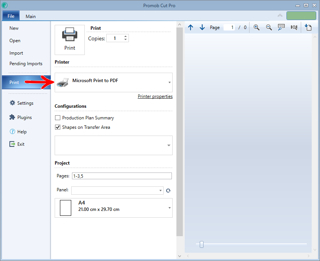This screenshot has width=320, height=261.
Task: Decrease the number of copies
Action: tap(125, 40)
